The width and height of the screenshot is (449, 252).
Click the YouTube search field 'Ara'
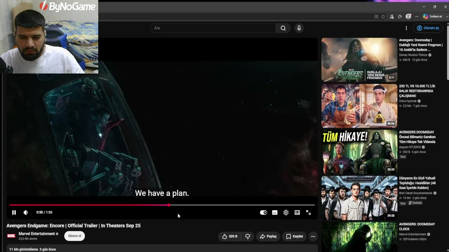[x=213, y=28]
